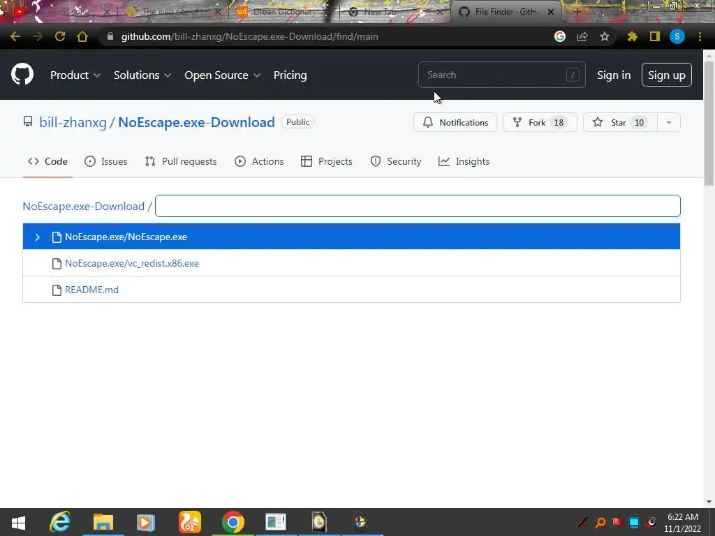Viewport: 715px width, 536px height.
Task: Open the Insights tab
Action: [x=464, y=161]
